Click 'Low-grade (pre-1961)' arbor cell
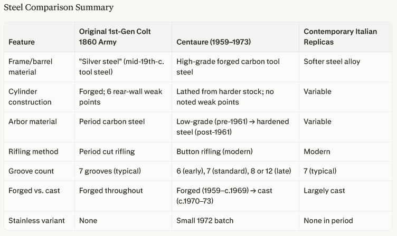Image resolution: width=397 pixels, height=236 pixels. 232,127
